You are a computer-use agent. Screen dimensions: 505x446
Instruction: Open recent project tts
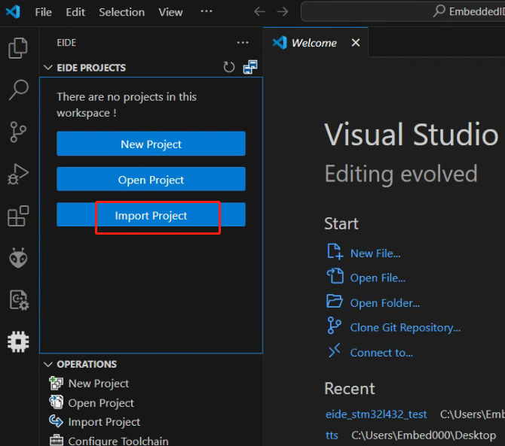(x=332, y=435)
